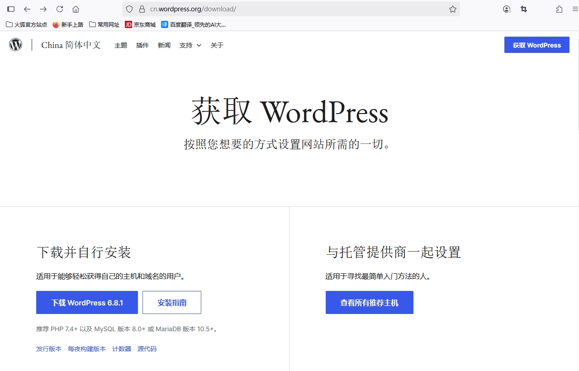Viewport: 579px width, 371px height.
Task: Open the 火狐官方站点 bookmark folder
Action: 27,24
